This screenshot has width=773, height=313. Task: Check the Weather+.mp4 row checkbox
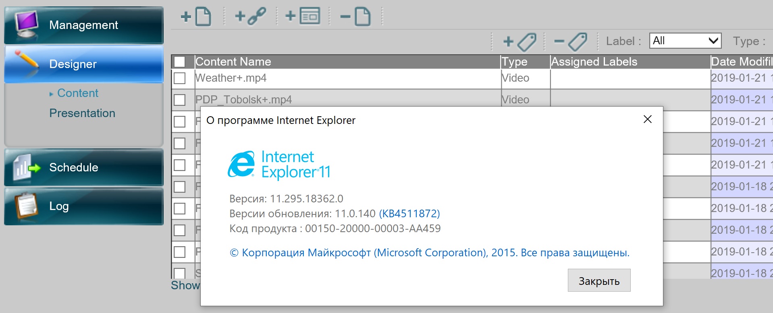pos(180,78)
